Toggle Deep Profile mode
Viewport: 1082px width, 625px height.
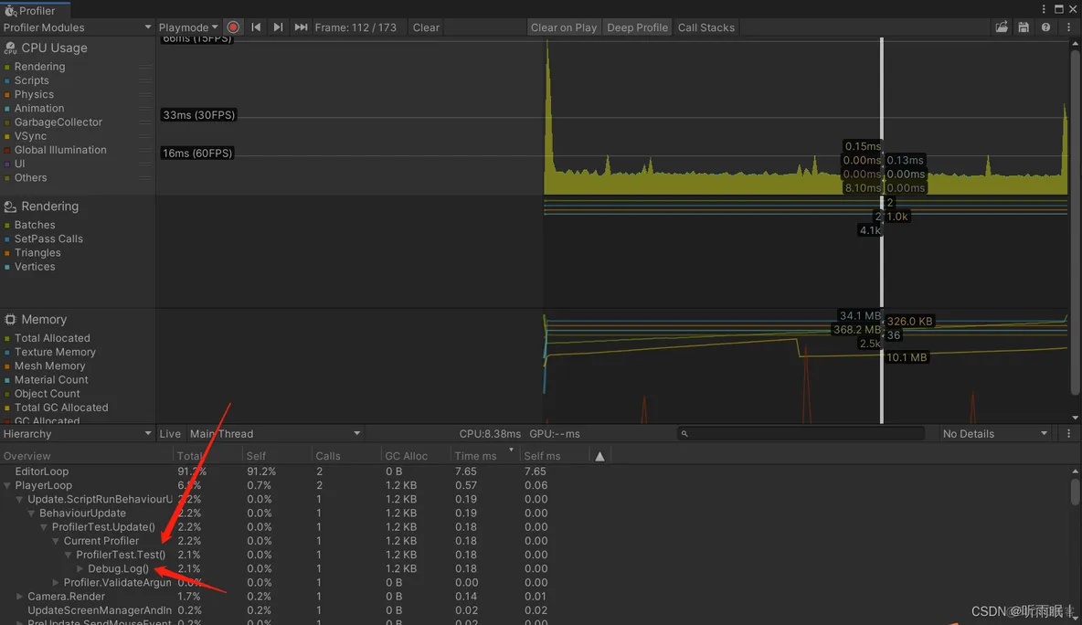[637, 27]
